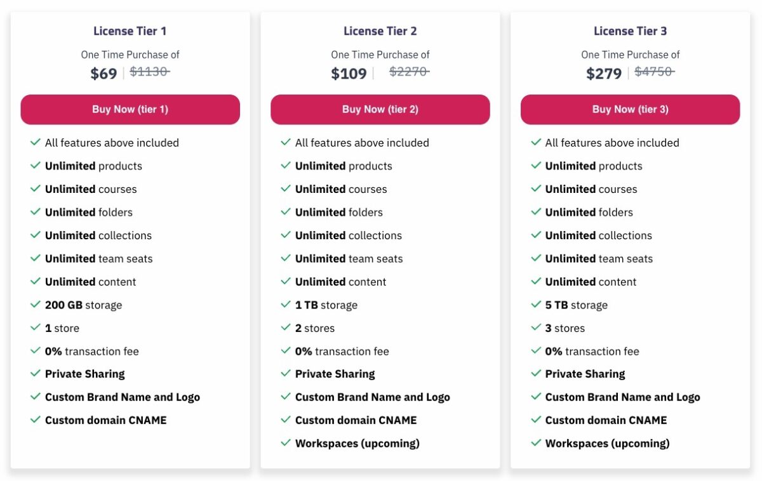Viewport: 762px width, 481px height.
Task: Click checkmark next to 3 stores
Action: click(536, 327)
